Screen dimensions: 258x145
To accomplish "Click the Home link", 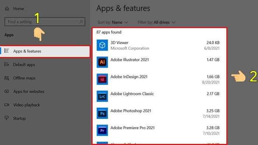I will (18, 8).
